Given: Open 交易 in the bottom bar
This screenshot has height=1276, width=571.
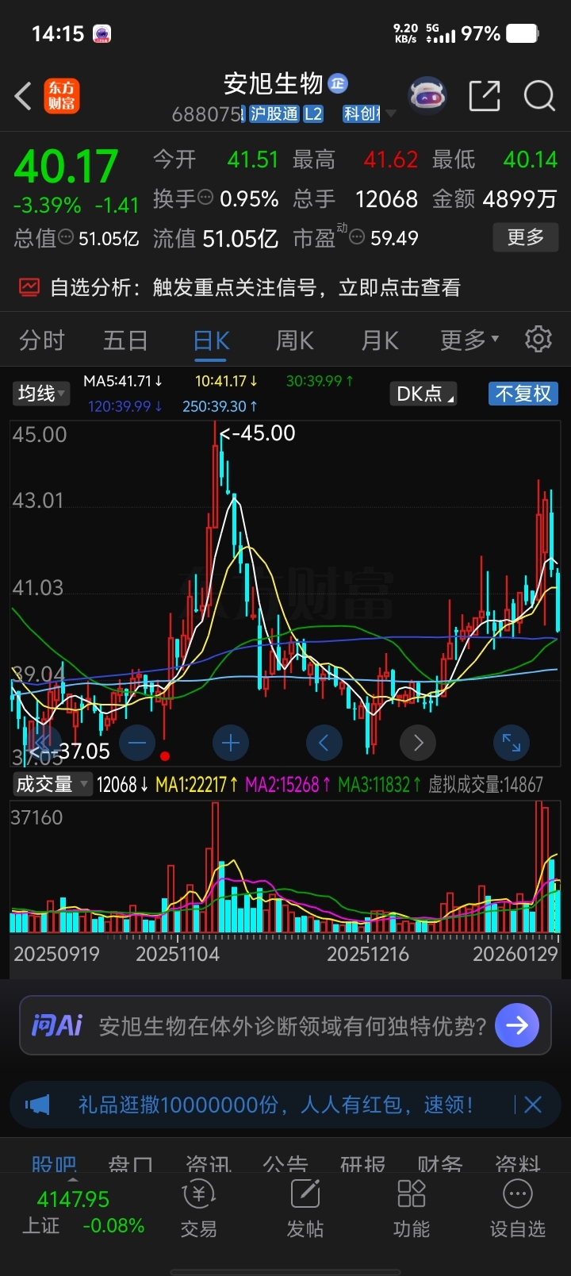Looking at the screenshot, I should [198, 1209].
